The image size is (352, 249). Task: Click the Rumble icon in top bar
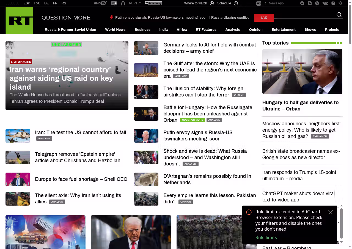pyautogui.click(x=333, y=3)
